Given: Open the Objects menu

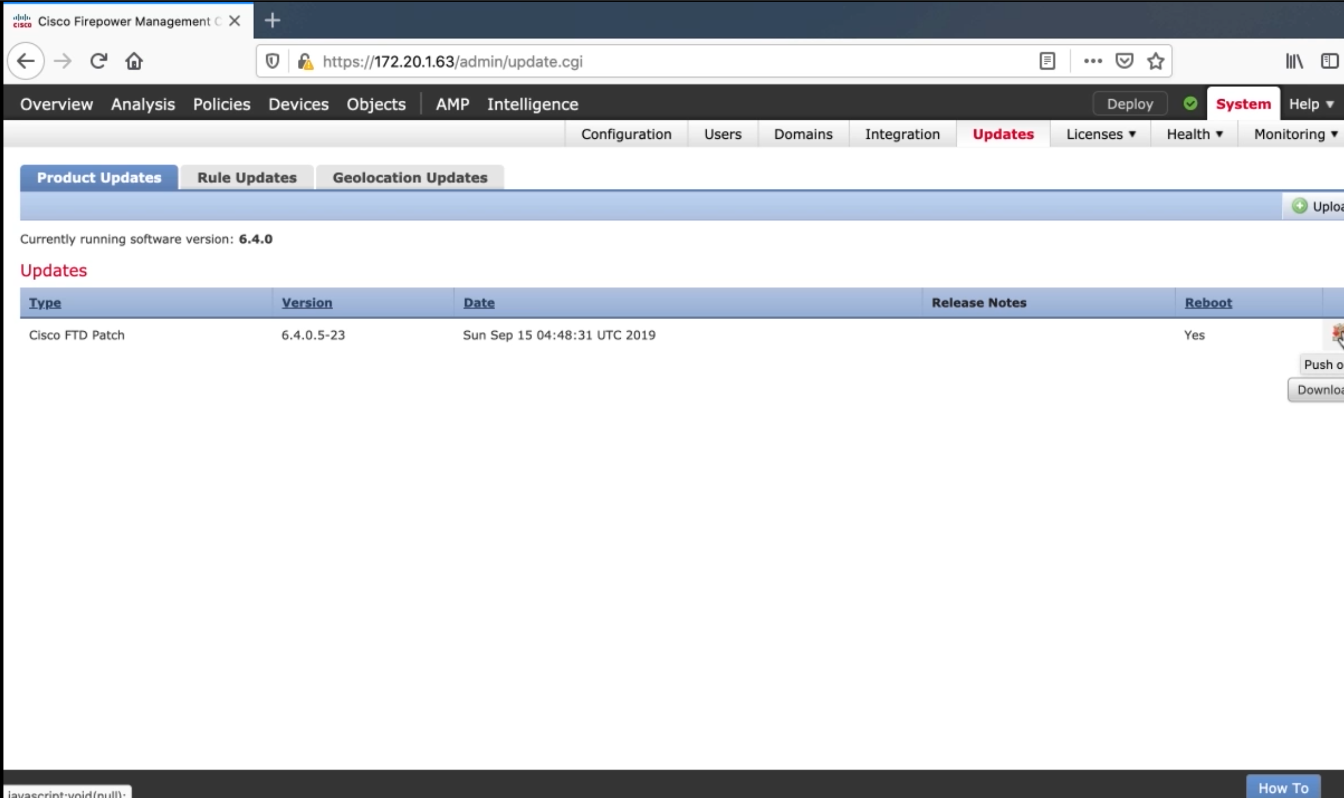Looking at the screenshot, I should pyautogui.click(x=376, y=104).
